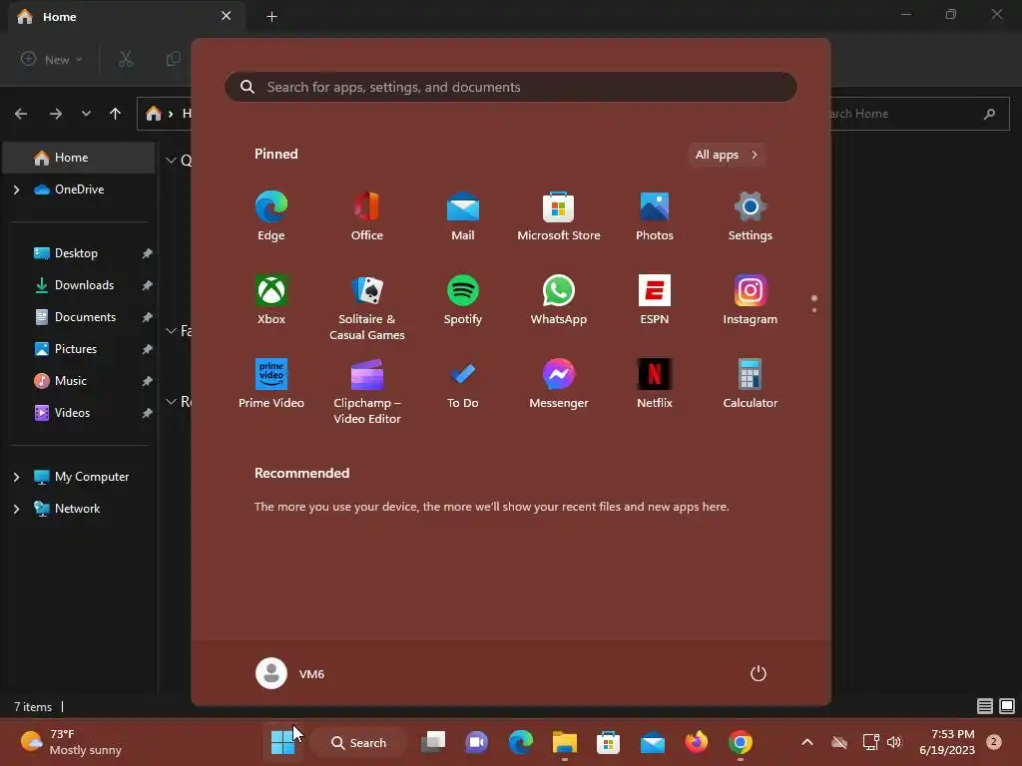Open Solitaire & Casual Games
This screenshot has width=1022, height=766.
[x=367, y=307]
